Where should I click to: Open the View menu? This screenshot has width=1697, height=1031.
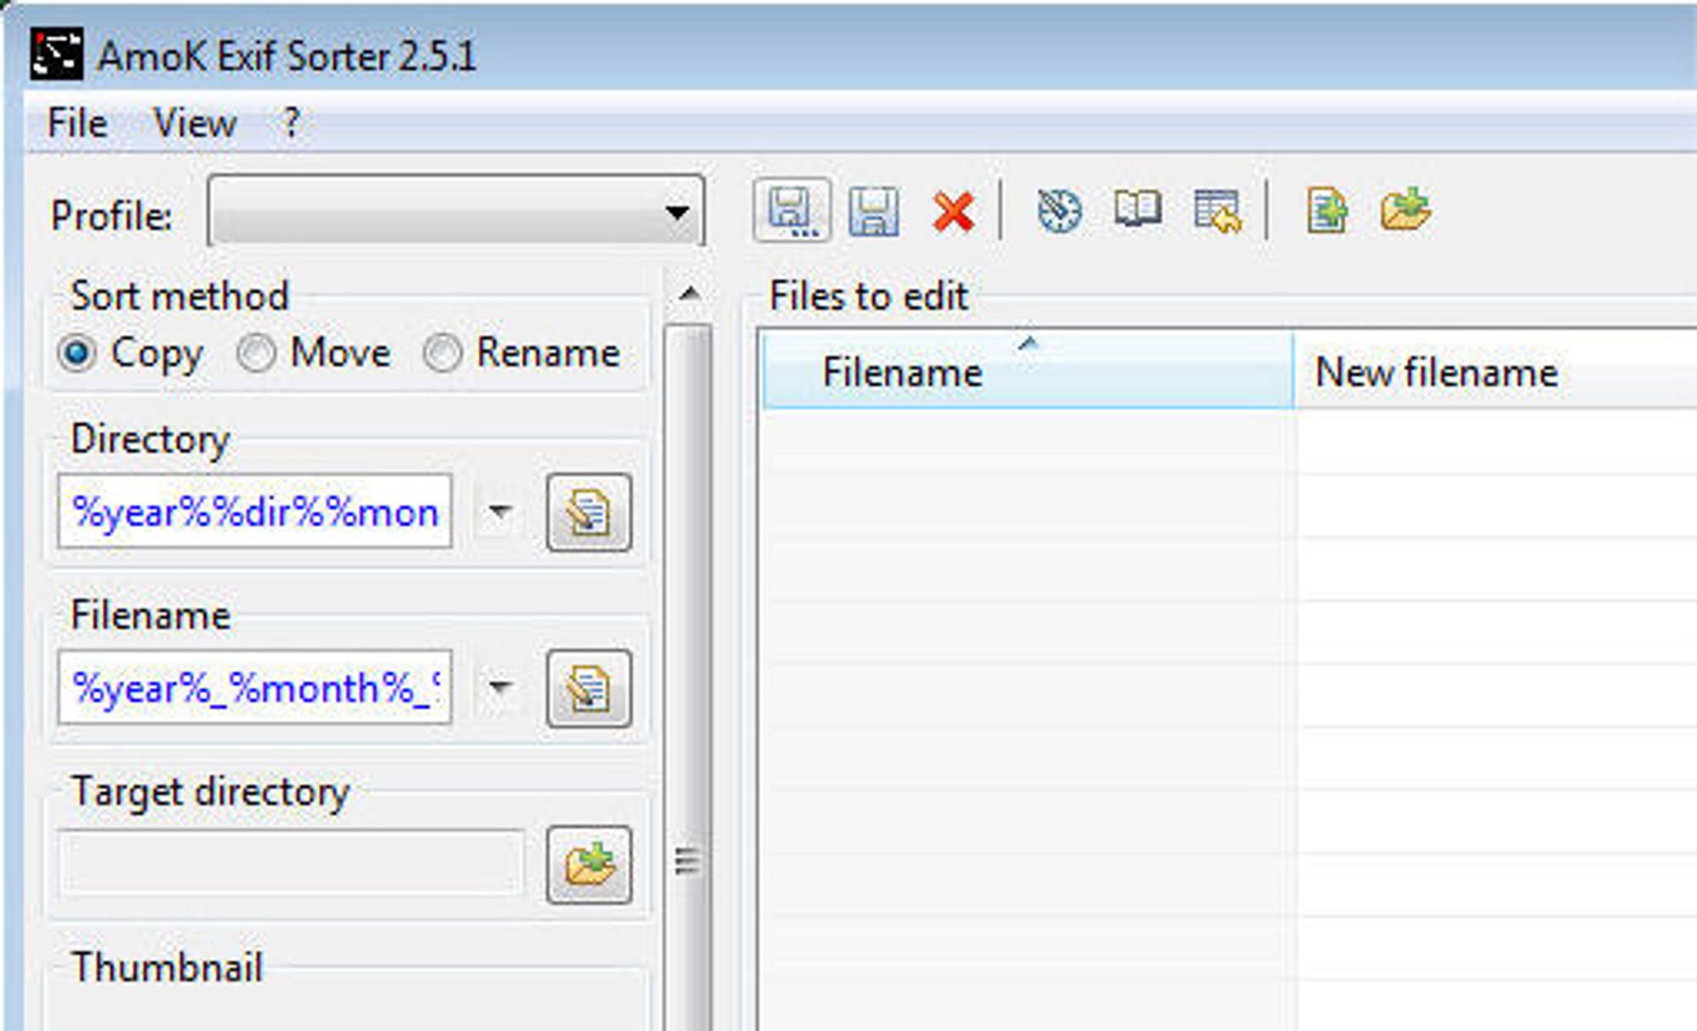[195, 124]
